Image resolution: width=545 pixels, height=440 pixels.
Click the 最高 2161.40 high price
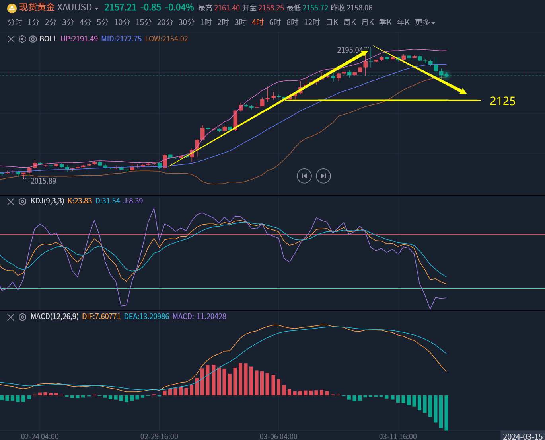point(219,8)
